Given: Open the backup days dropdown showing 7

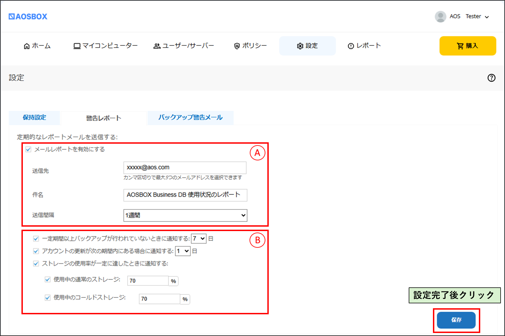Looking at the screenshot, I should pyautogui.click(x=199, y=238).
